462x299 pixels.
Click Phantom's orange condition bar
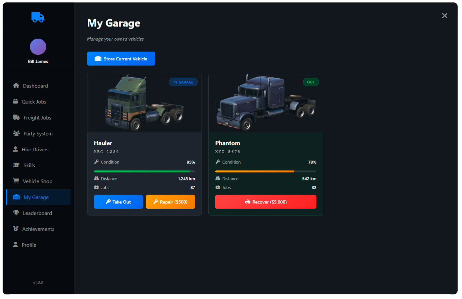point(255,171)
